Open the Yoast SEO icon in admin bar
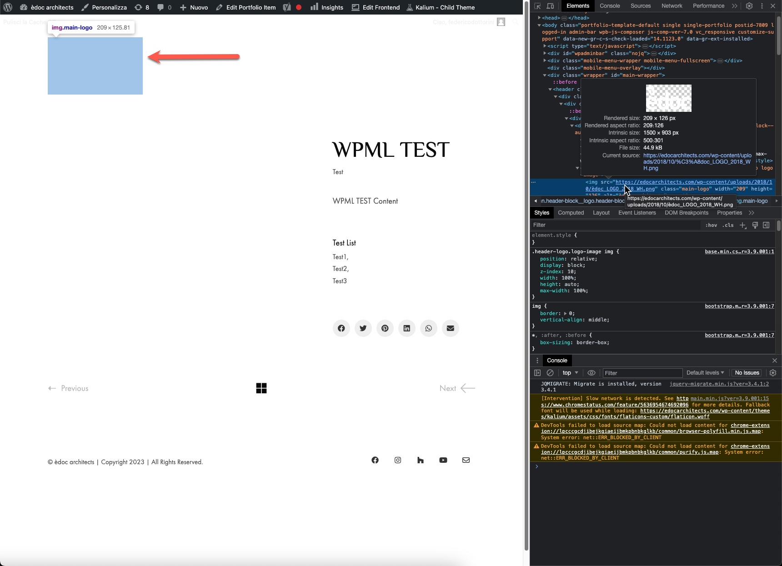Viewport: 782px width, 566px height. [x=287, y=7]
